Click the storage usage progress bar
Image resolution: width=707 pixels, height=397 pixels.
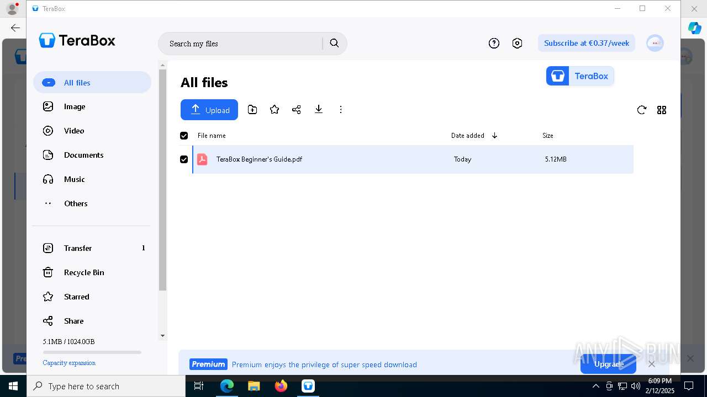pos(92,352)
